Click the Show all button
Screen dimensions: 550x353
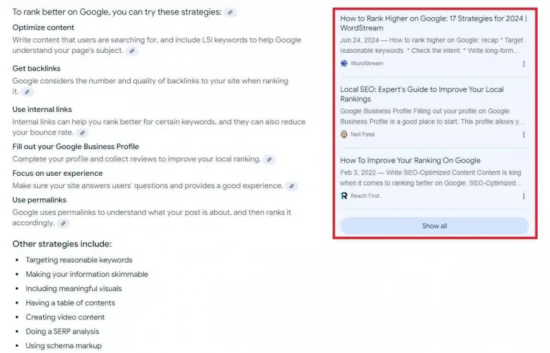point(434,226)
